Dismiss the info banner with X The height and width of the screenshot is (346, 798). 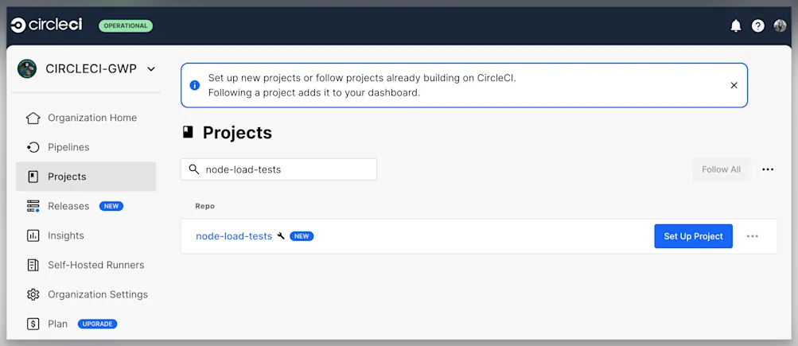tap(734, 85)
